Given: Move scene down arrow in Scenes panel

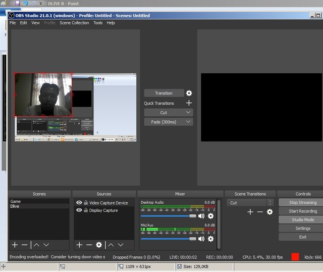Looking at the screenshot, I should (x=46, y=245).
